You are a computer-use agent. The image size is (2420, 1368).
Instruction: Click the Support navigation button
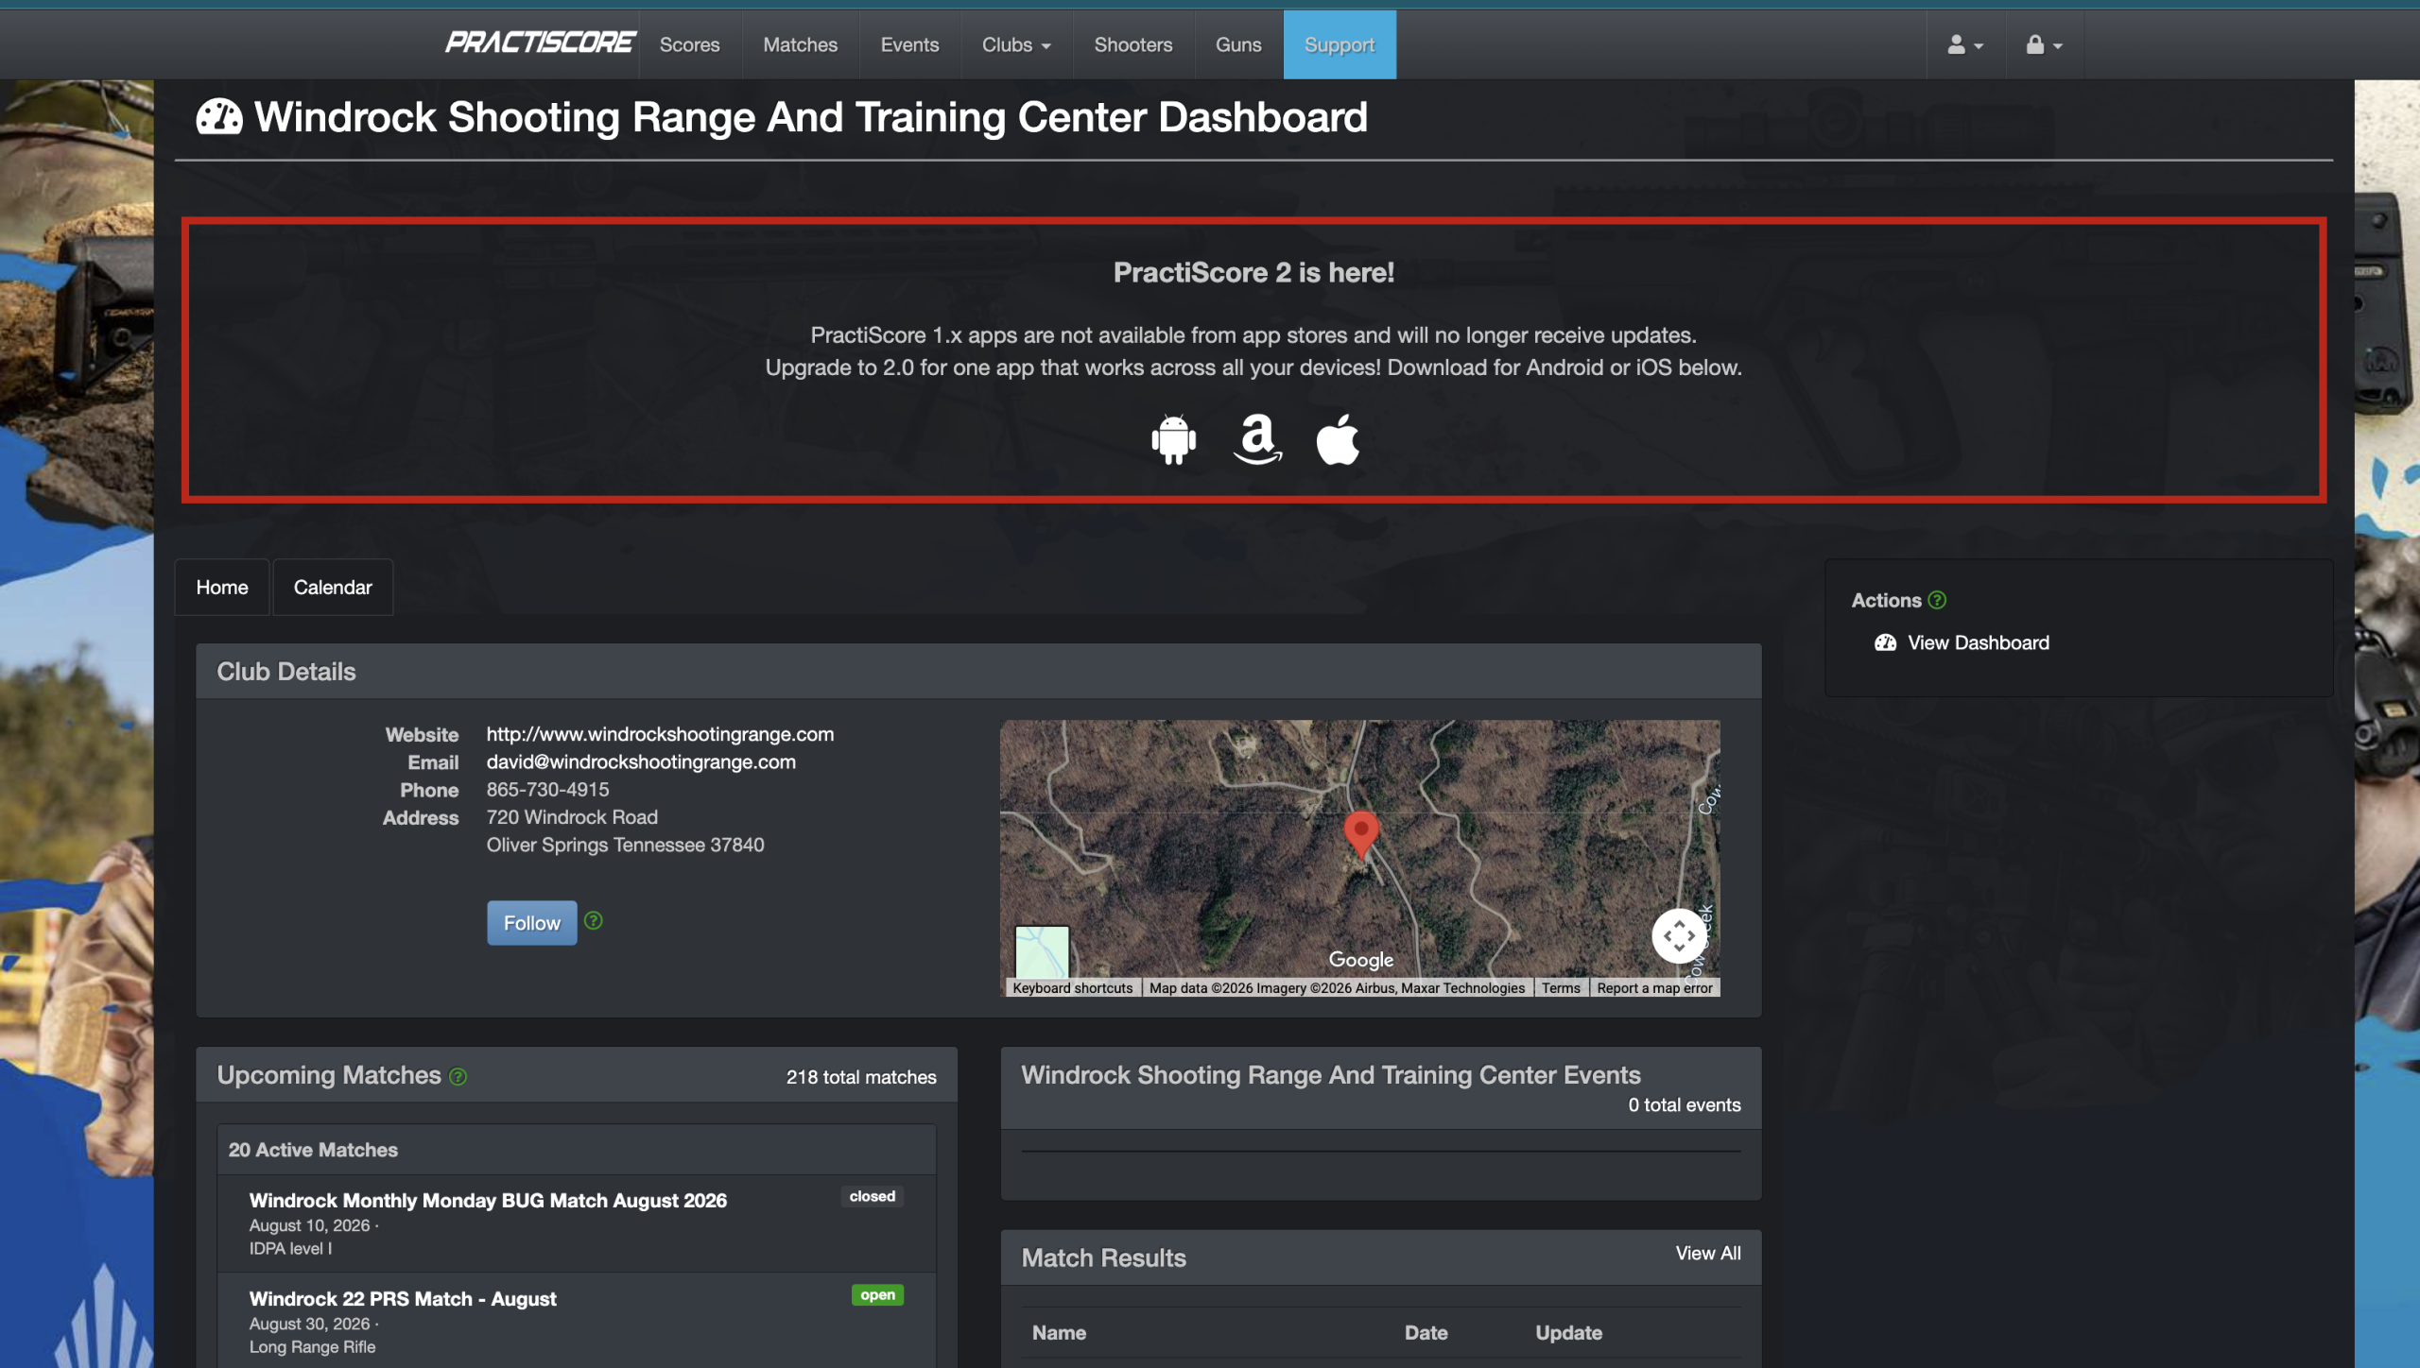(1340, 44)
